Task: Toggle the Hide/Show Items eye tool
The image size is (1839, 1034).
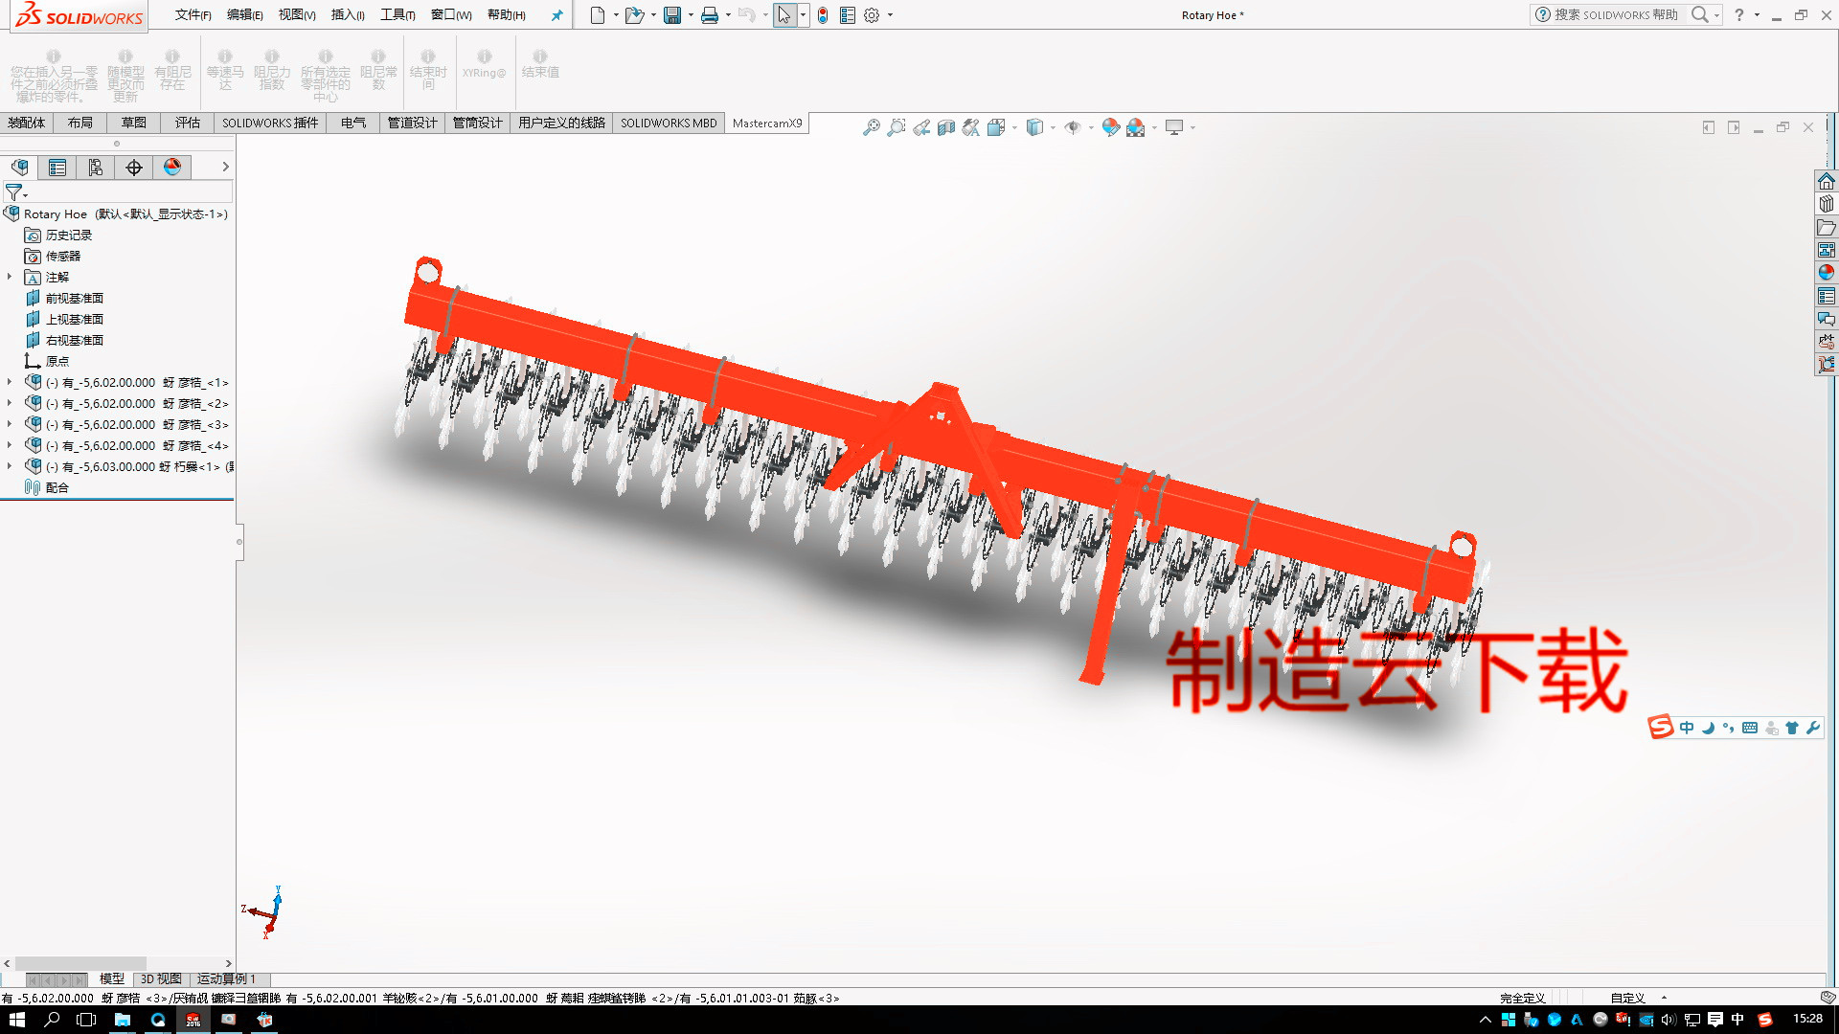Action: (x=1073, y=126)
